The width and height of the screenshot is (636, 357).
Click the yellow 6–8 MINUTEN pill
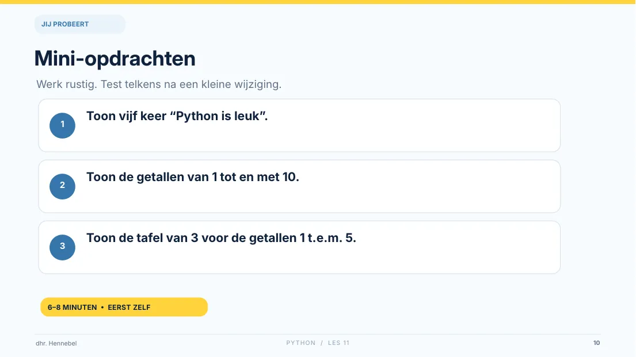click(124, 307)
